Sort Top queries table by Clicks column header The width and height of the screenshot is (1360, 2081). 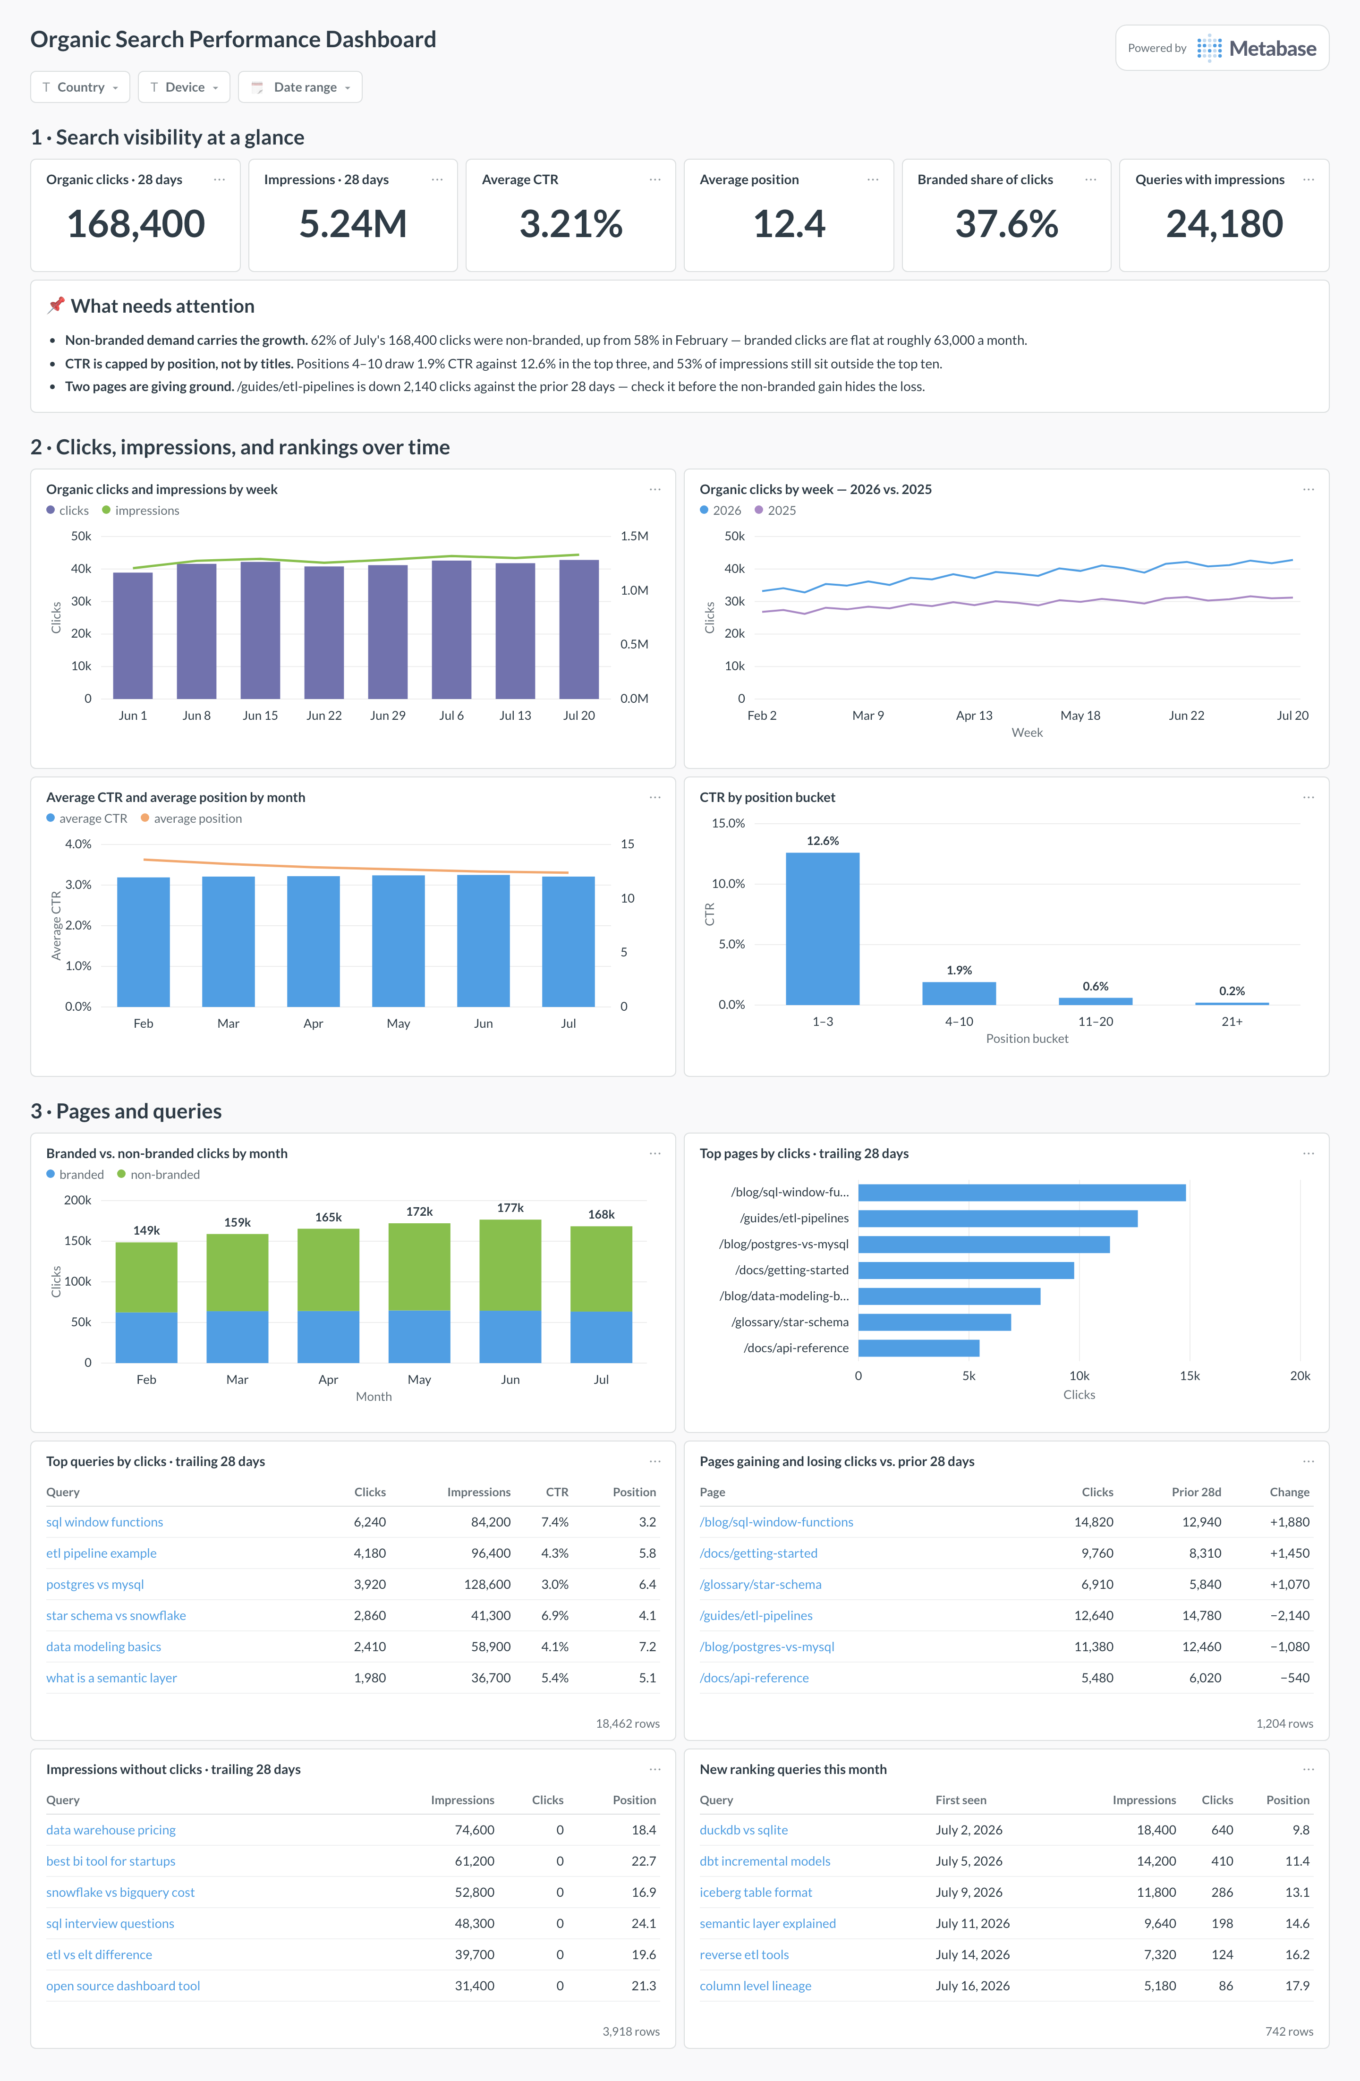pos(370,1492)
